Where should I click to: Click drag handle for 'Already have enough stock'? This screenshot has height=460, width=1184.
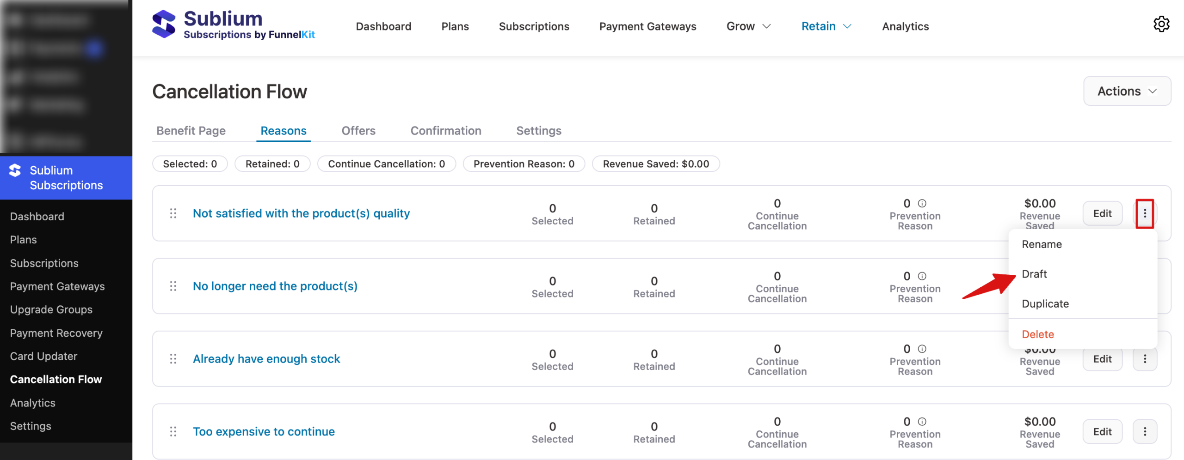173,359
